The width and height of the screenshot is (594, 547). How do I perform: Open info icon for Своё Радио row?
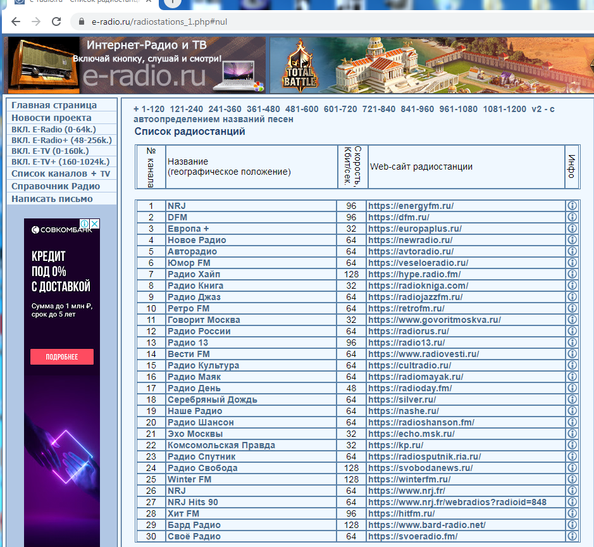tap(572, 536)
